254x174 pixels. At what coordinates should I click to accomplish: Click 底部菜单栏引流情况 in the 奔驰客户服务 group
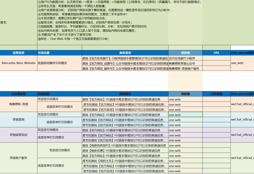(x=60, y=165)
